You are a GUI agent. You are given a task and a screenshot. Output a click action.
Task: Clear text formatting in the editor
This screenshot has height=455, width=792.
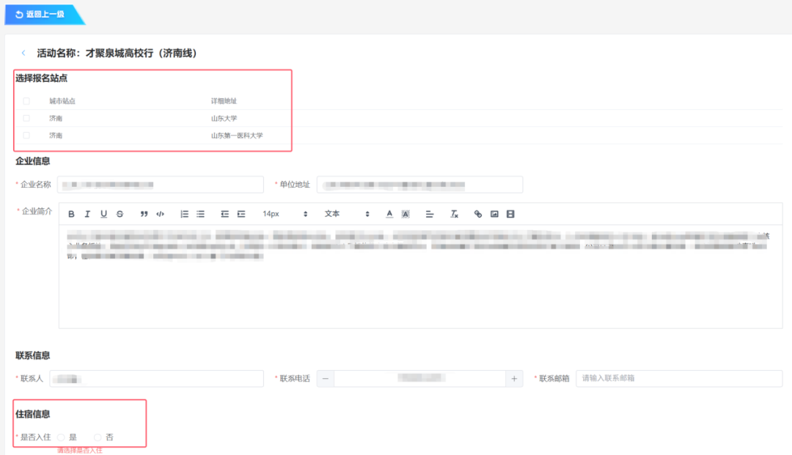click(x=454, y=214)
